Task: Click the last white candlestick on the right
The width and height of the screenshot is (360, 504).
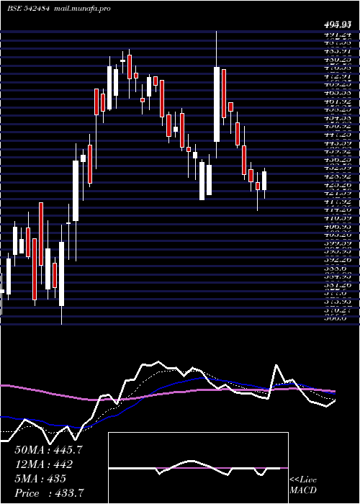Action: tap(264, 181)
